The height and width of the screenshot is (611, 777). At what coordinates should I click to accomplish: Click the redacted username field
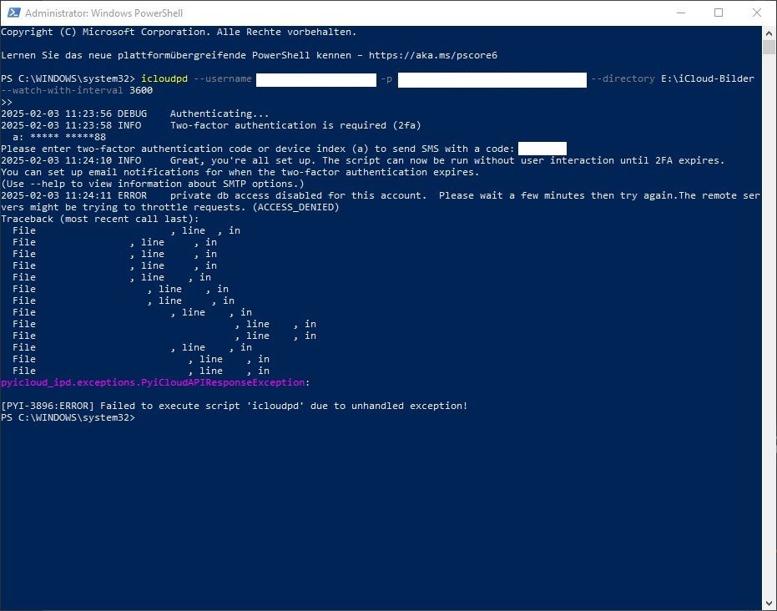(316, 80)
